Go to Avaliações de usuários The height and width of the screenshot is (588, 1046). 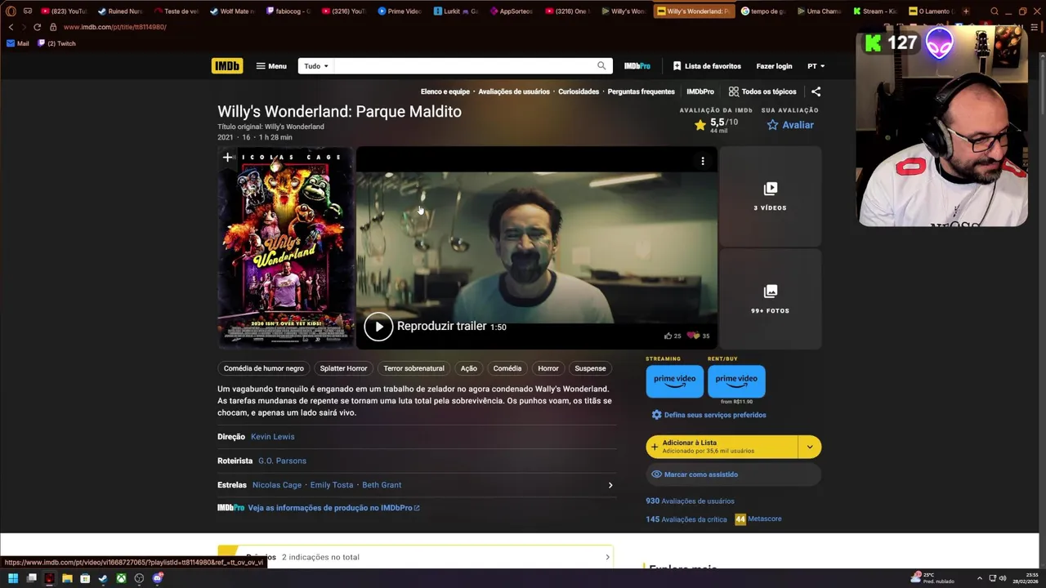coord(514,91)
